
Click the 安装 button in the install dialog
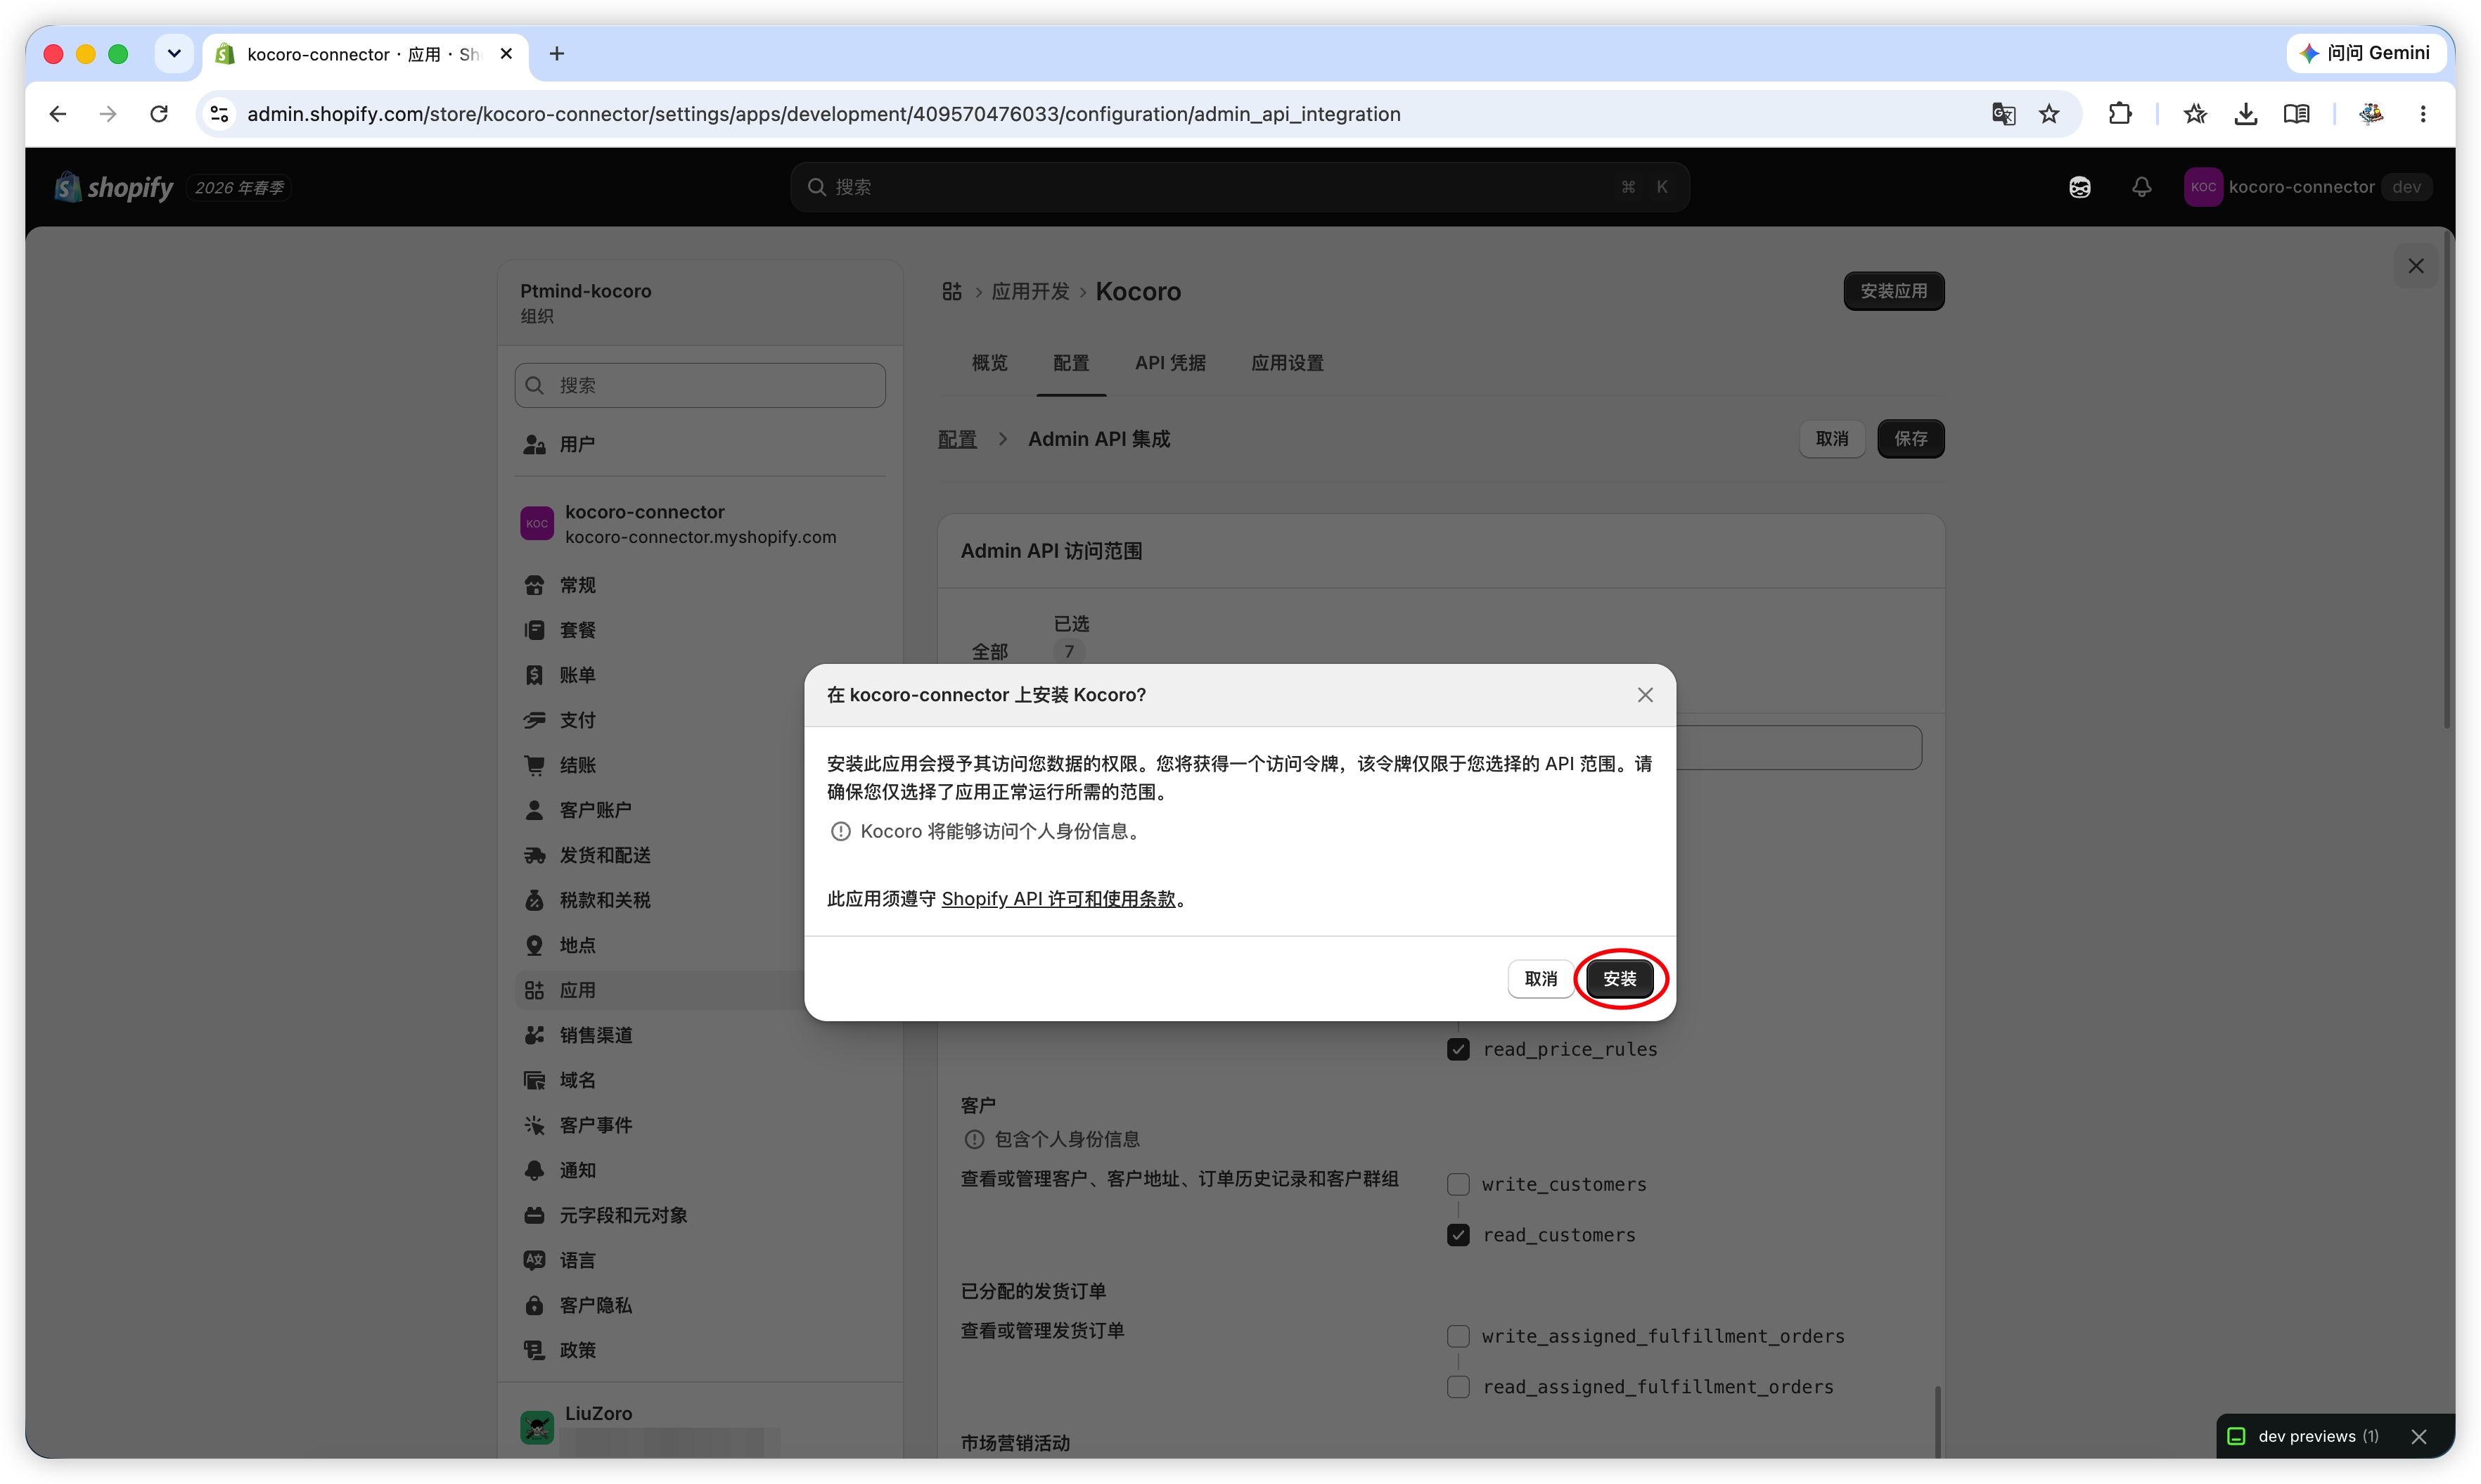(x=1620, y=978)
